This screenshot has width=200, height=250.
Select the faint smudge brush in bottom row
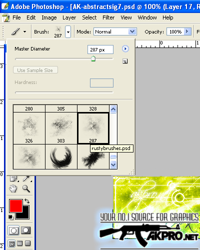pyautogui.click(x=29, y=157)
